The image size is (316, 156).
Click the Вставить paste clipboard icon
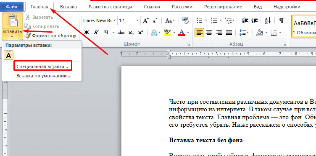(x=12, y=20)
